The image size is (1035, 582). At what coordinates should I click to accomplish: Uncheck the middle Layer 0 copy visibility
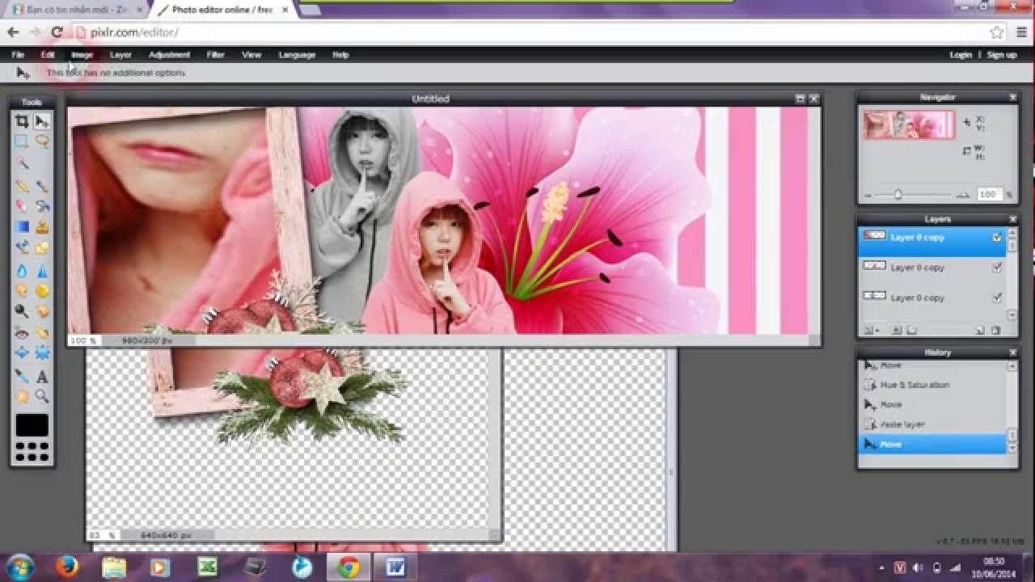coord(997,268)
